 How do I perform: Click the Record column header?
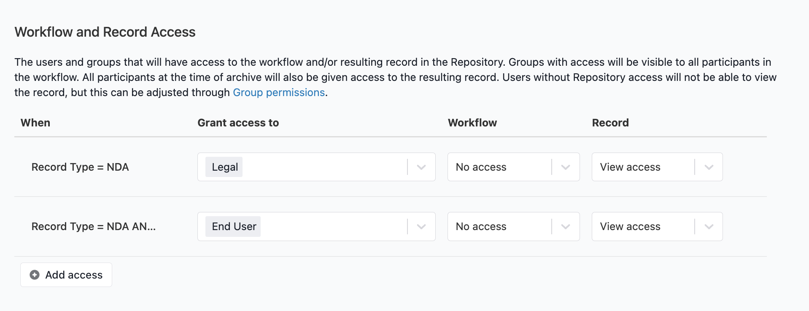[610, 123]
